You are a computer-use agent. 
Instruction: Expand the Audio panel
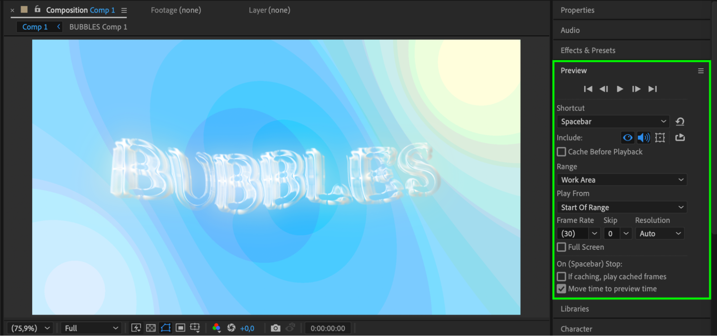coord(570,31)
